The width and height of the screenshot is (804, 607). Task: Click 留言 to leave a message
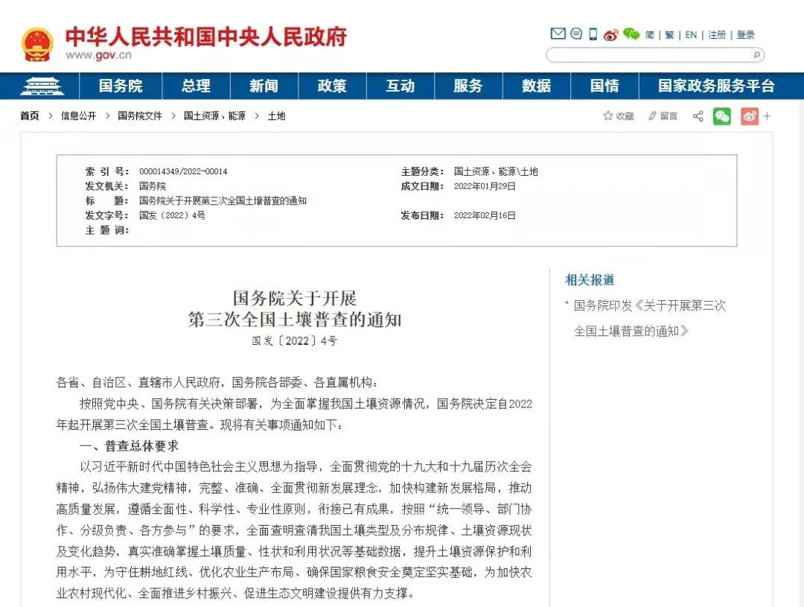(x=663, y=116)
